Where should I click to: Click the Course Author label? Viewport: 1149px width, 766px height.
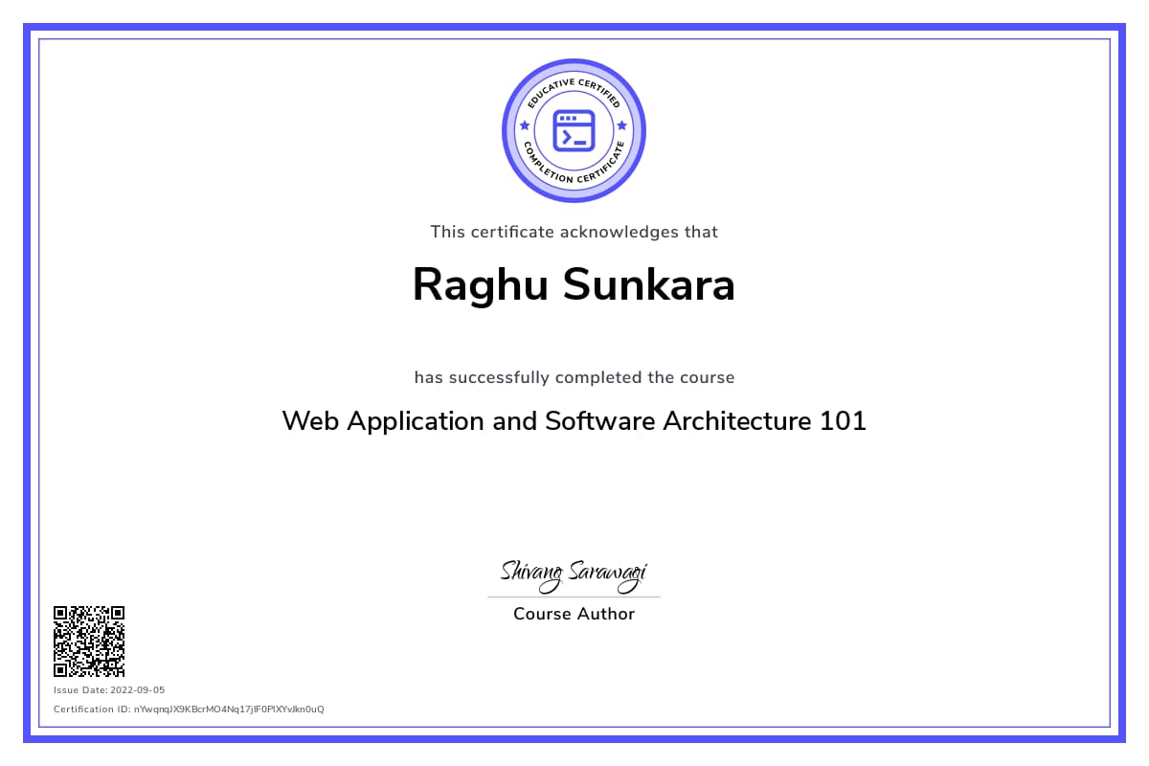[x=574, y=614]
